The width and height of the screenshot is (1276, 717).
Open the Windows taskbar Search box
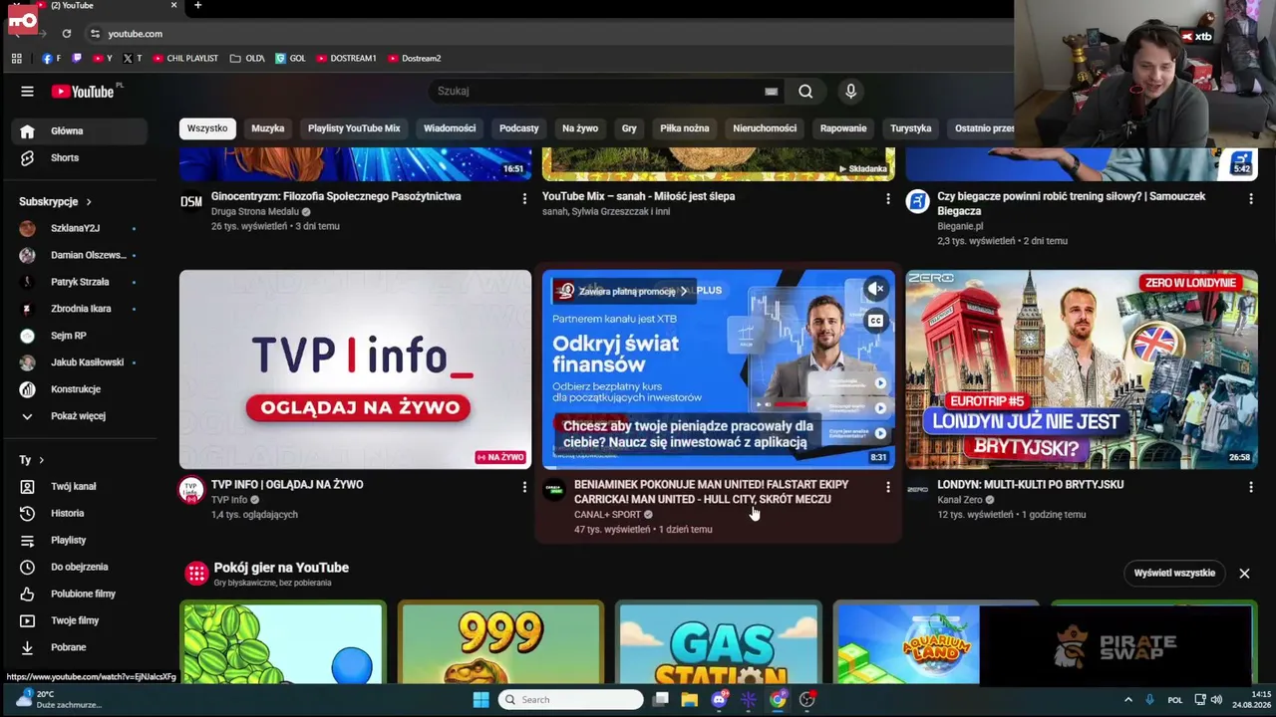coord(571,700)
